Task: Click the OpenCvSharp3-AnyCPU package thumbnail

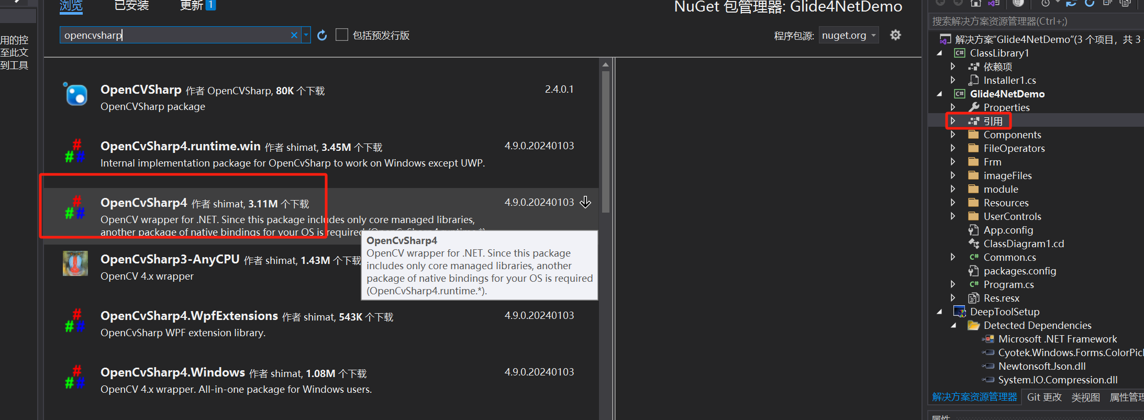Action: coord(75,263)
